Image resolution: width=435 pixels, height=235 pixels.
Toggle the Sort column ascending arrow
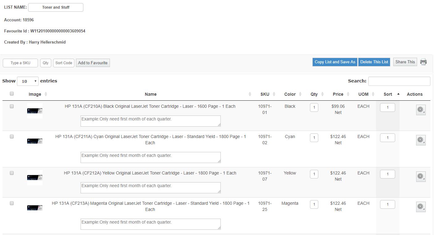point(398,94)
